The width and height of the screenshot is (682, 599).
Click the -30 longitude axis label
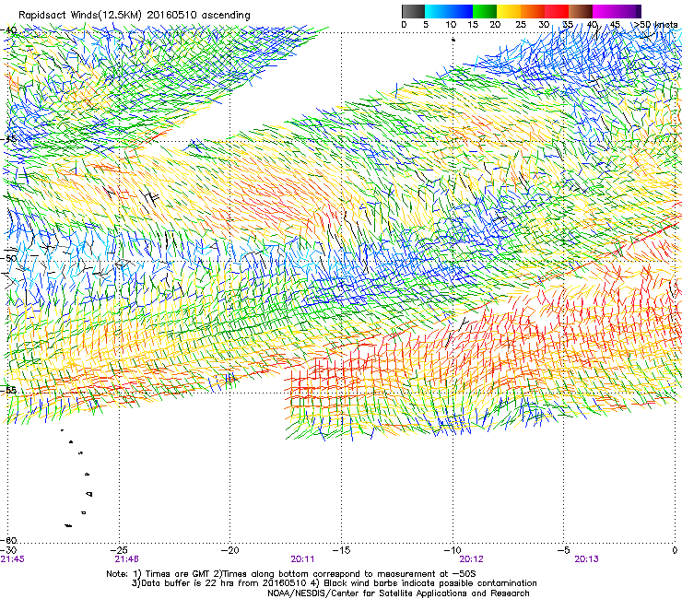pyautogui.click(x=9, y=550)
